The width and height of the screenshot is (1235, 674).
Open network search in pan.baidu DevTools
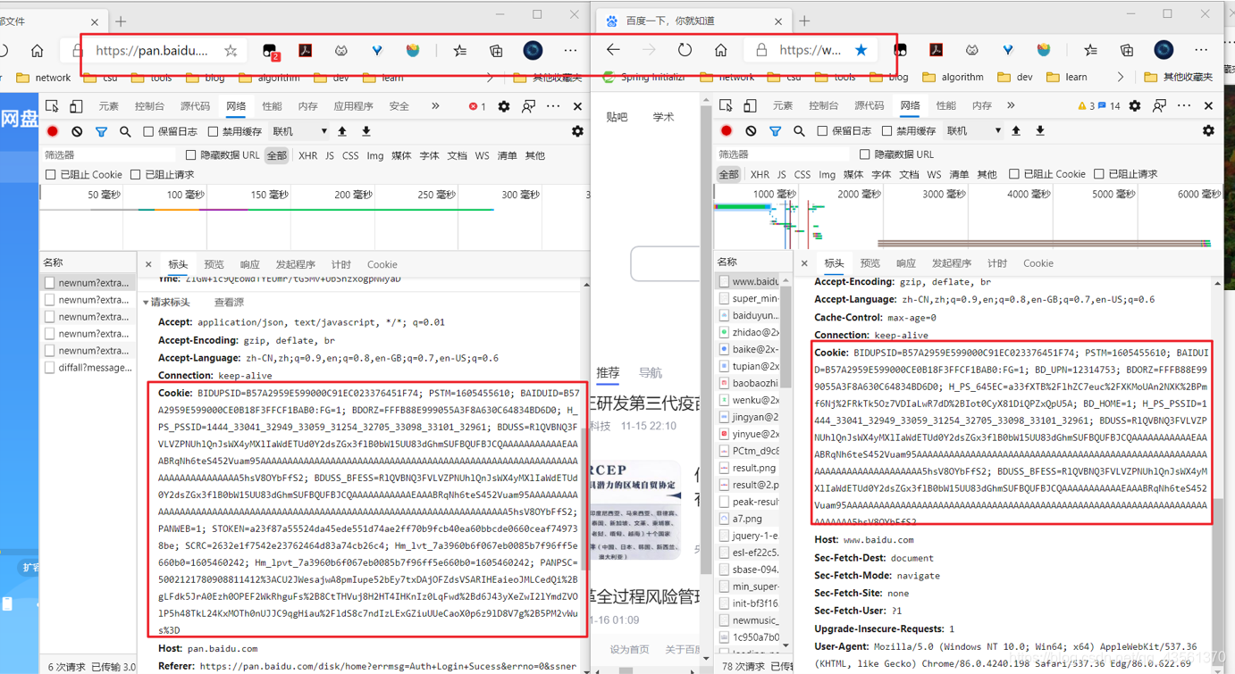coord(125,131)
